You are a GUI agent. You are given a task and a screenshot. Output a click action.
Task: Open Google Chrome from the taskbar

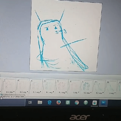(77, 103)
